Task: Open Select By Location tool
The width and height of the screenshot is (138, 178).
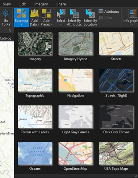Action: click(90, 13)
